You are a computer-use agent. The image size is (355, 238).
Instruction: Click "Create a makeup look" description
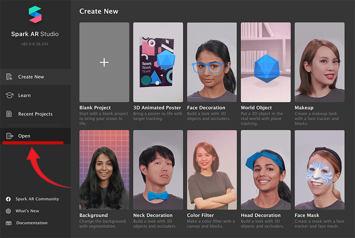coord(317,119)
